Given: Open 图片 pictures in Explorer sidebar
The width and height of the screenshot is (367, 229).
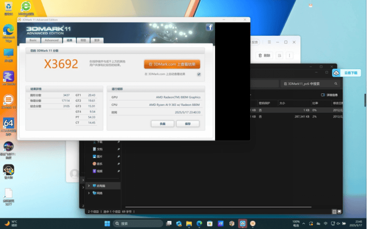Looking at the screenshot, I should [100, 156].
